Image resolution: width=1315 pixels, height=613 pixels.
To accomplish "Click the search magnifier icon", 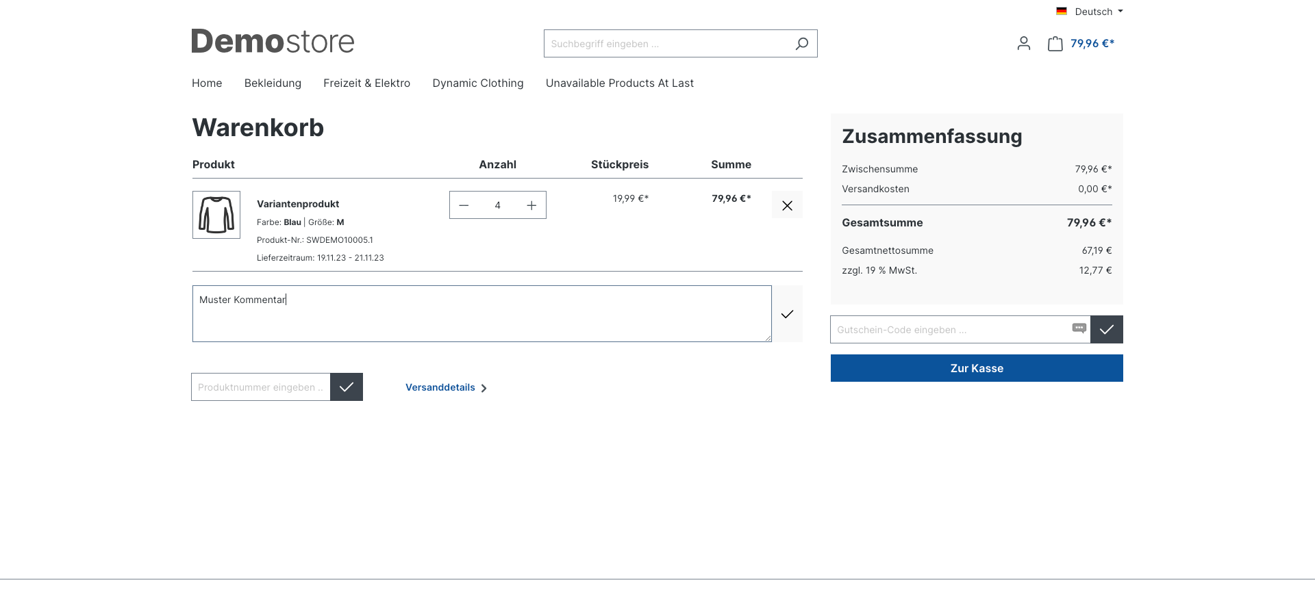I will [x=801, y=44].
